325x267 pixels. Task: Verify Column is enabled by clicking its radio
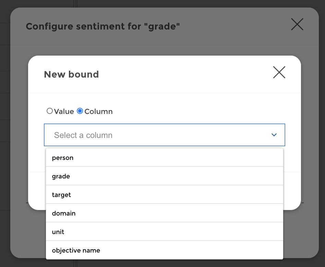80,111
